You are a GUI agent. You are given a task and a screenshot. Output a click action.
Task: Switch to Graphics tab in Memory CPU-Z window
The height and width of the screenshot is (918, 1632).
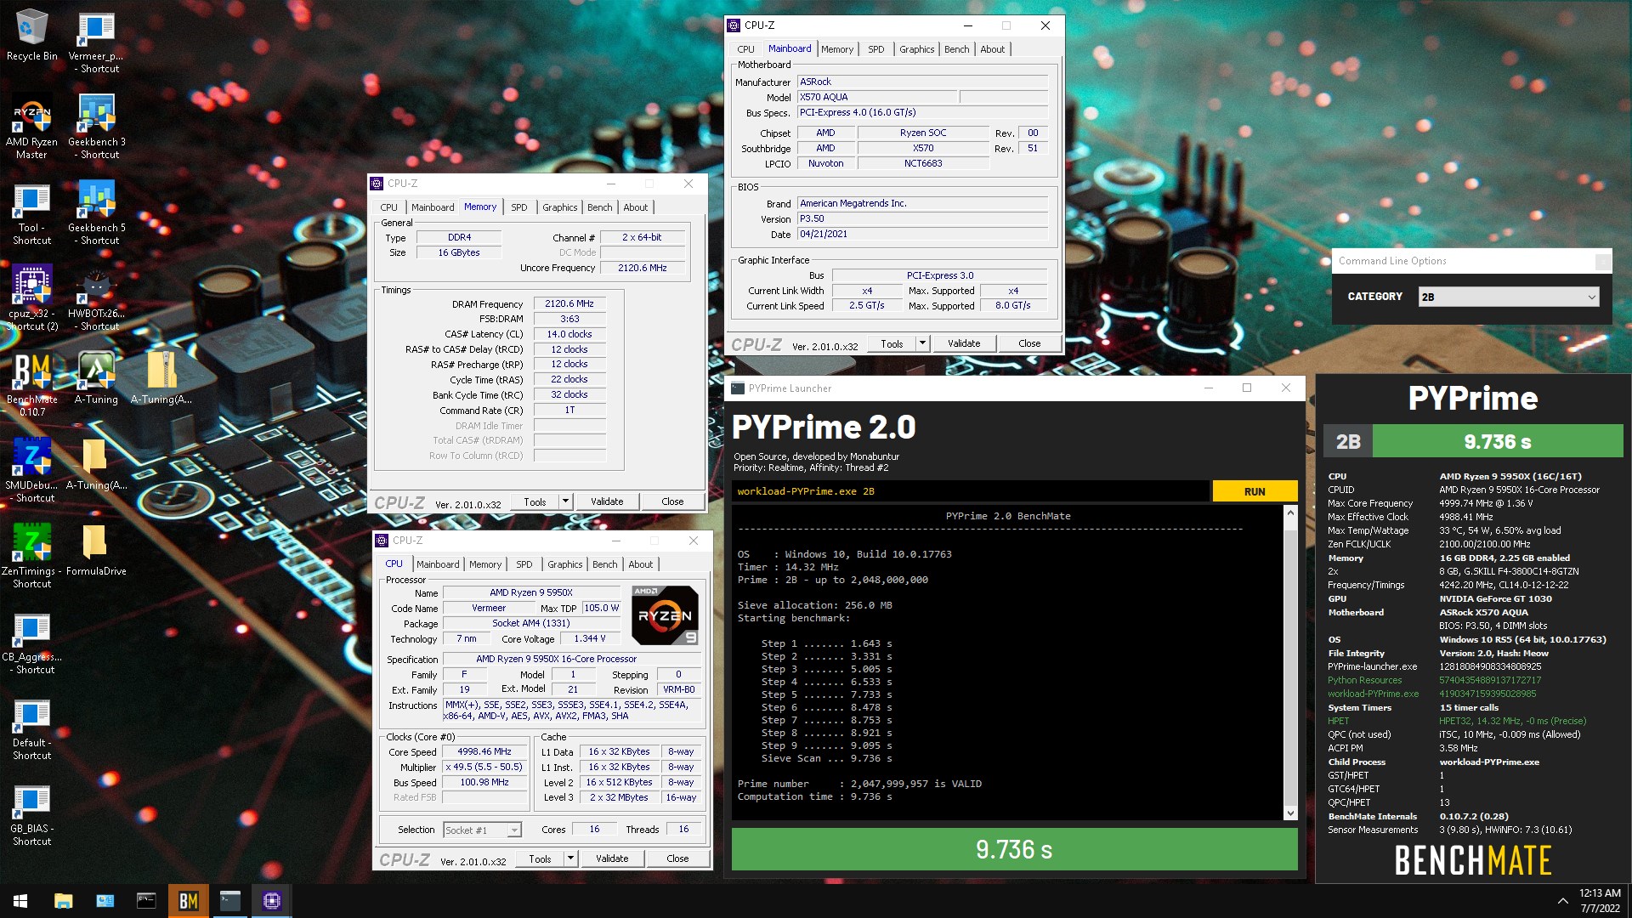pos(559,207)
